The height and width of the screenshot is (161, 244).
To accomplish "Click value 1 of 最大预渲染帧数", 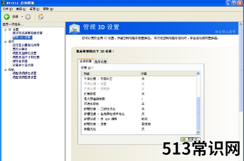I will coord(142,99).
